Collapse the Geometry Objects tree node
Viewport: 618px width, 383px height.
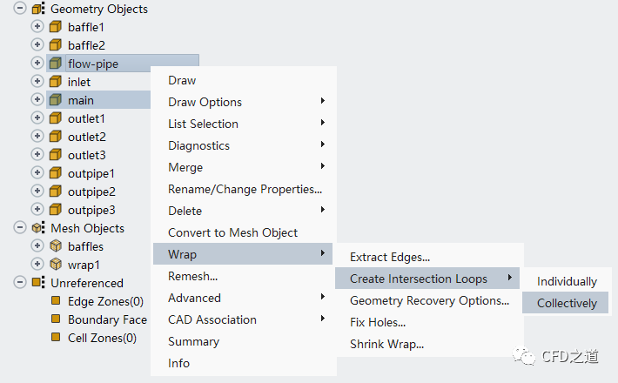click(20, 9)
